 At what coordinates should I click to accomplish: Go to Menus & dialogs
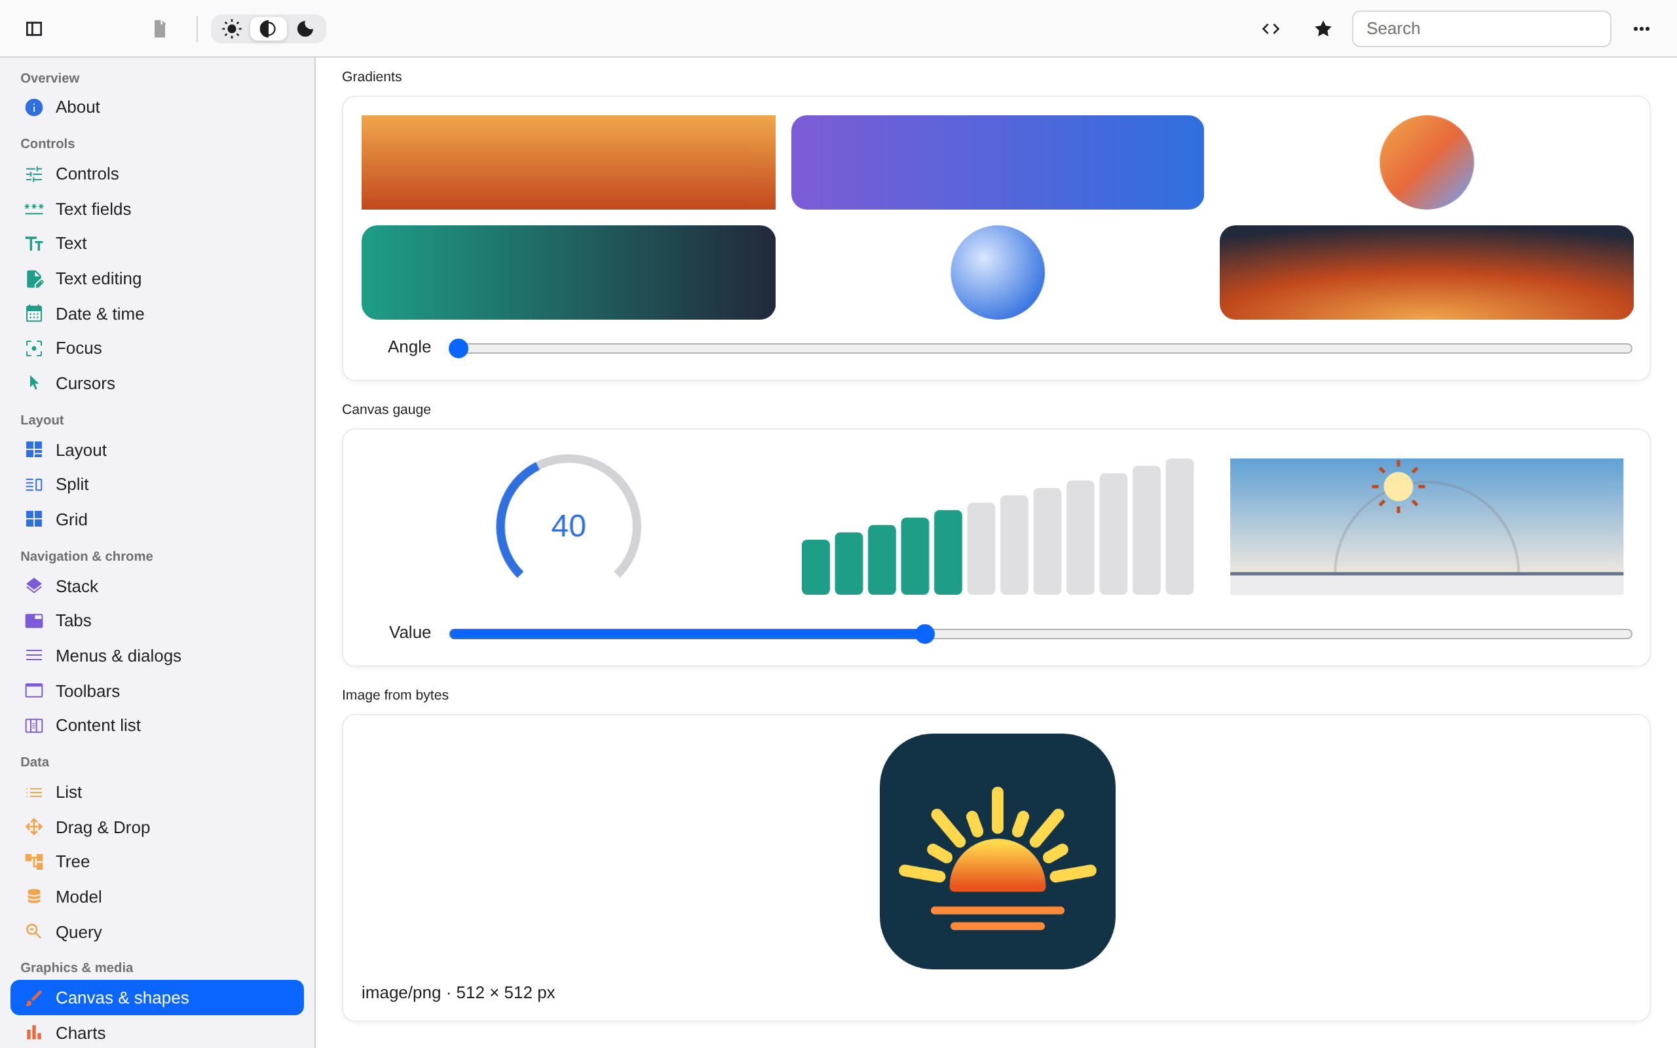157,656
